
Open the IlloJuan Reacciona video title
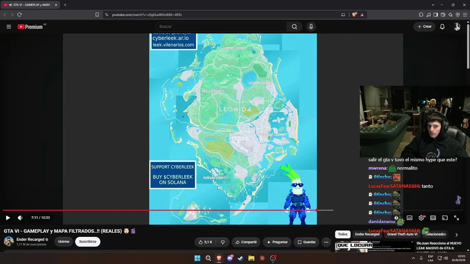pos(439,246)
